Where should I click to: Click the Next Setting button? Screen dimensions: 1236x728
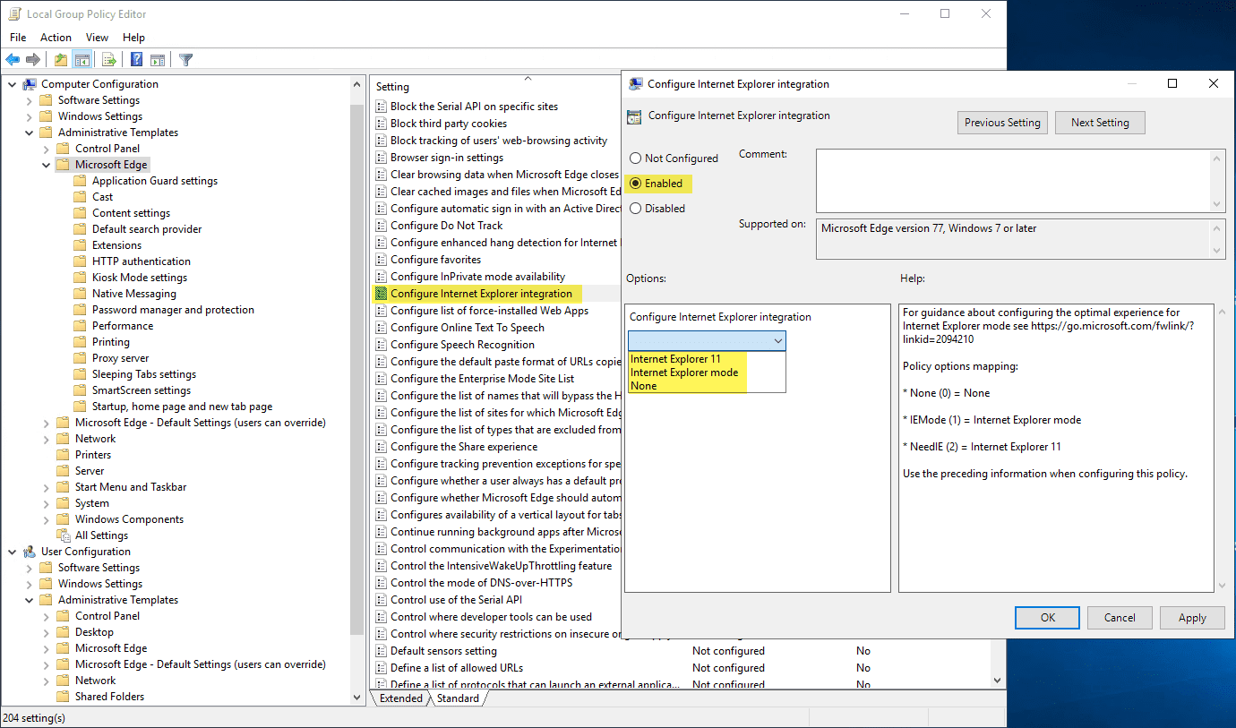coord(1100,123)
